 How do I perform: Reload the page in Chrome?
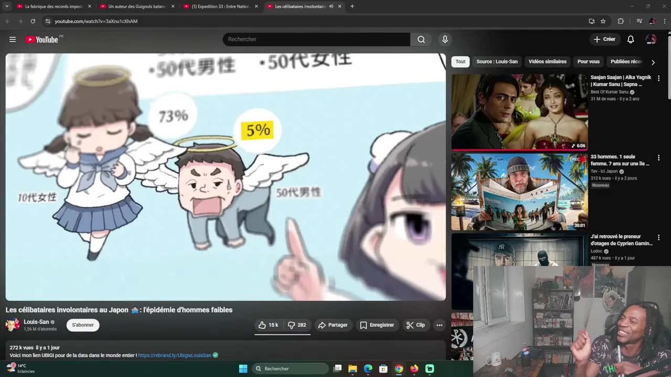[x=33, y=21]
